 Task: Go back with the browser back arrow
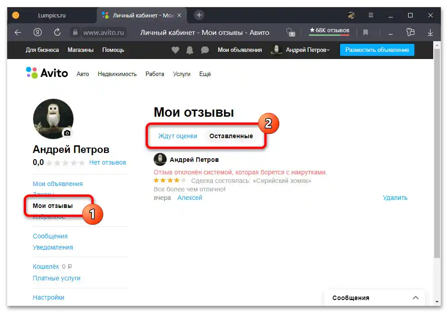click(x=18, y=33)
